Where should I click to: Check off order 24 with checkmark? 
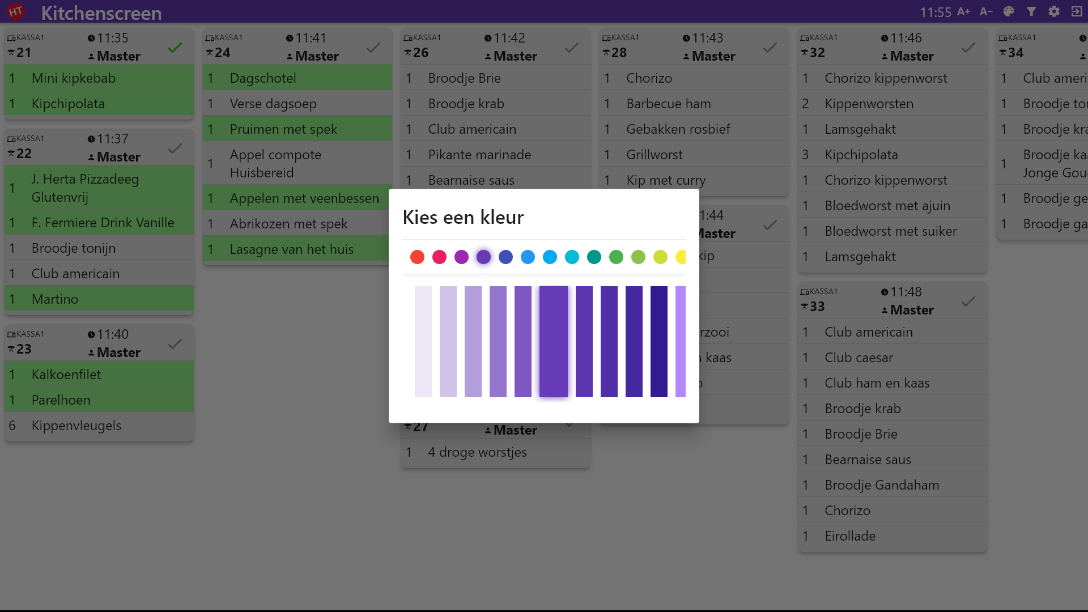pyautogui.click(x=373, y=47)
